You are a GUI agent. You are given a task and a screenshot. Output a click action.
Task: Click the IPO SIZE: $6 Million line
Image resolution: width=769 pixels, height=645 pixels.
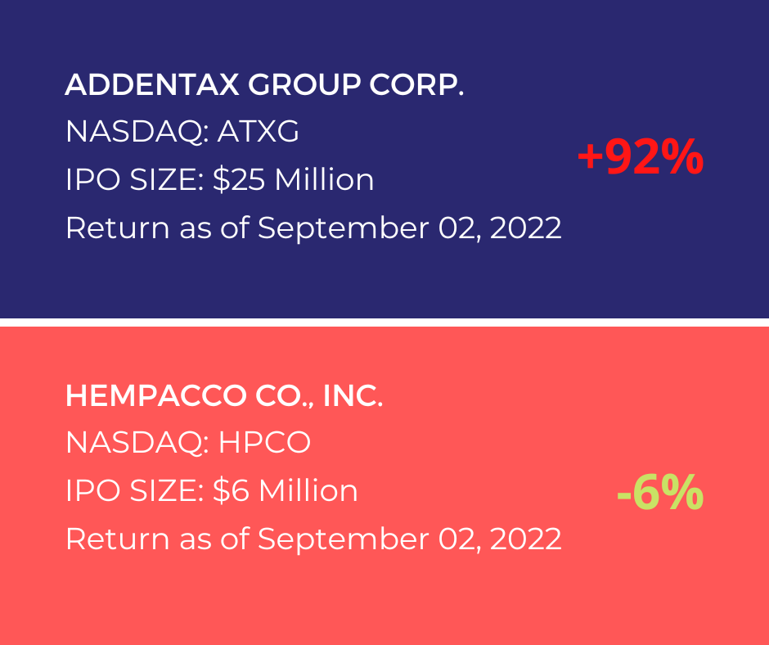click(x=212, y=490)
